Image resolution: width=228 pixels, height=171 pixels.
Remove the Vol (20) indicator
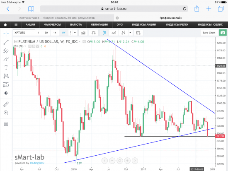click(37, 46)
